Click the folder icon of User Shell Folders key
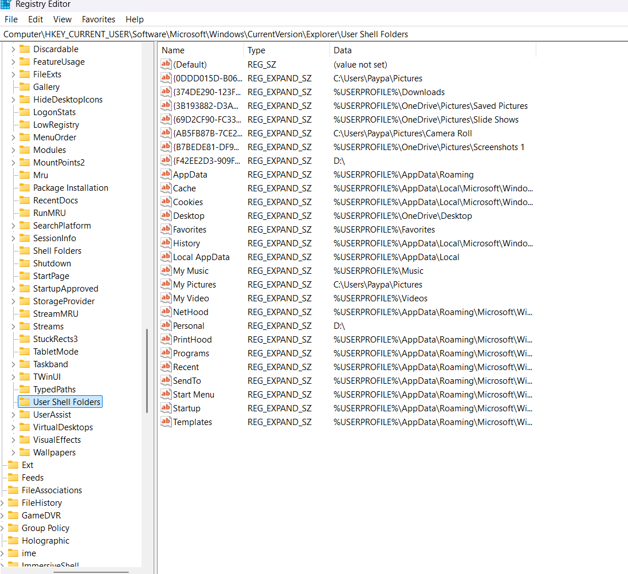The image size is (628, 574). pos(25,402)
